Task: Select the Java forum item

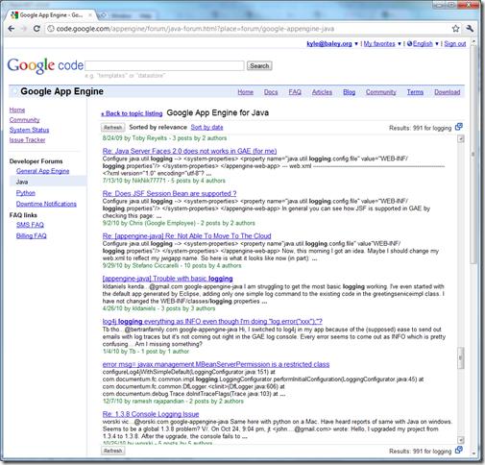Action: click(x=48, y=182)
